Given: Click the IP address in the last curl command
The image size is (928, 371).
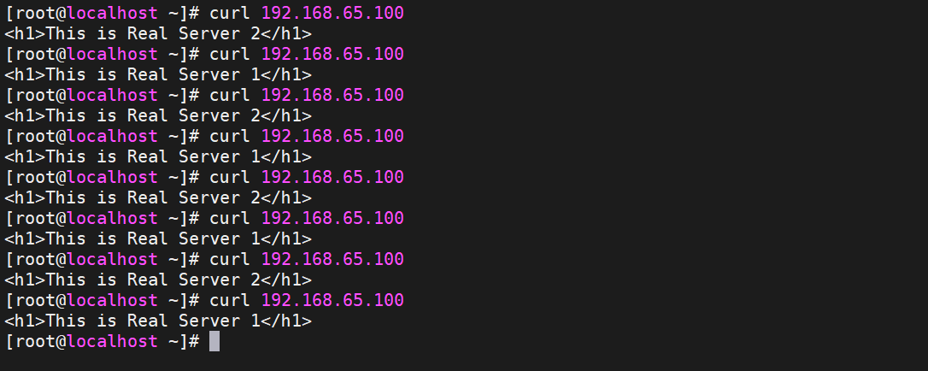Looking at the screenshot, I should (332, 300).
